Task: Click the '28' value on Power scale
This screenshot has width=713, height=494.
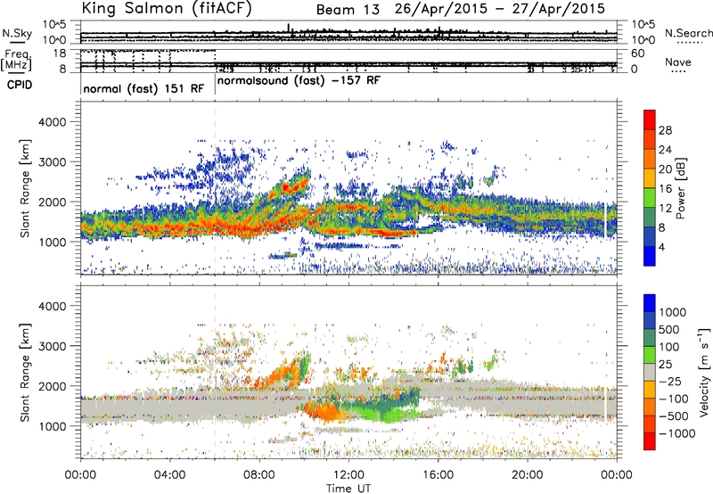Action: pyautogui.click(x=665, y=130)
